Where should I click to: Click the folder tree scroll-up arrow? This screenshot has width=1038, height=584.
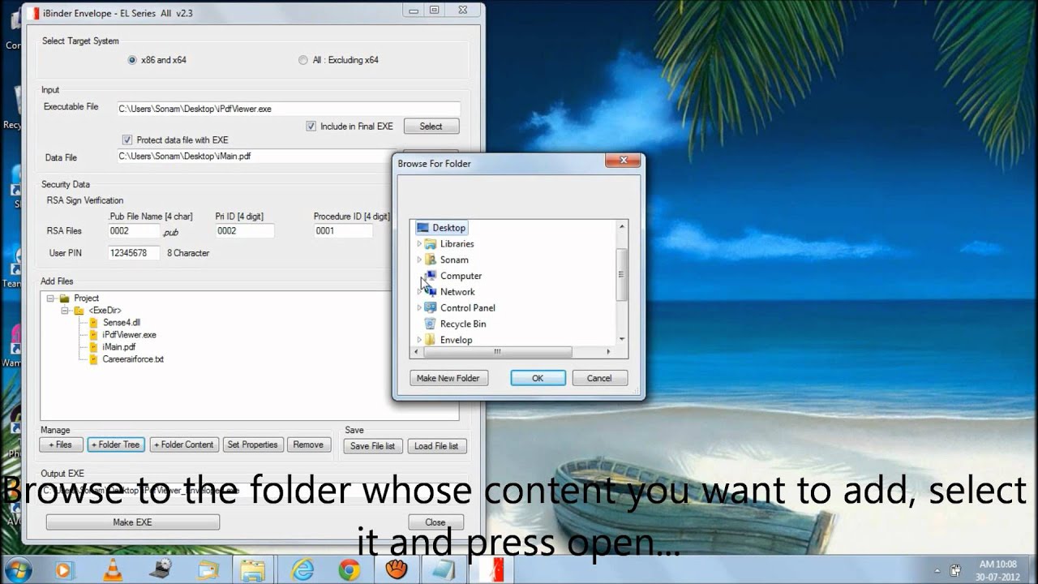[x=622, y=226]
